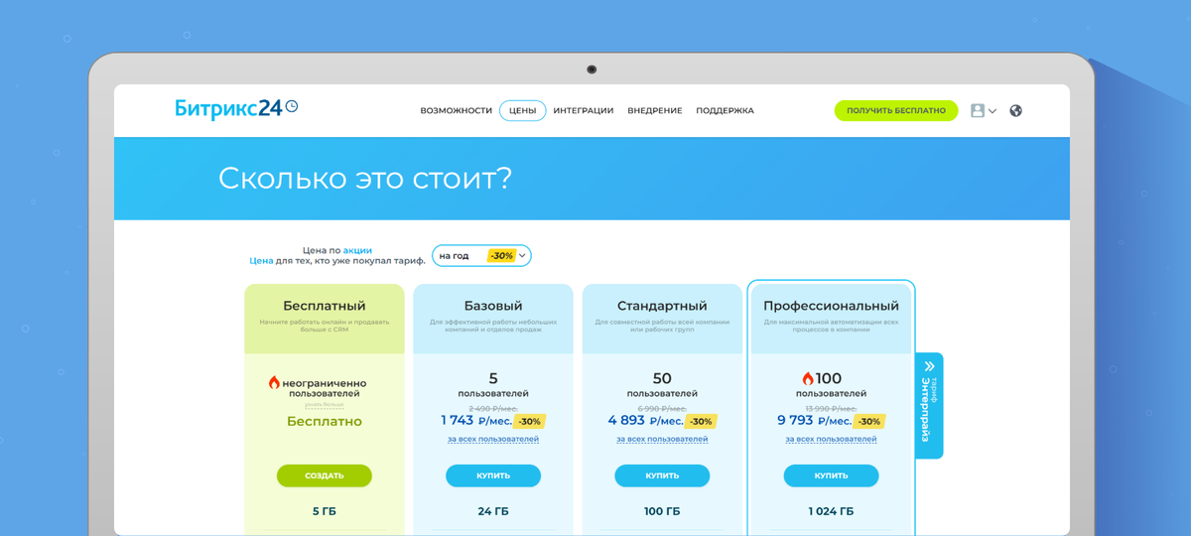Click the green 'Бесплатно' price label
Image resolution: width=1191 pixels, height=536 pixels.
(x=325, y=421)
